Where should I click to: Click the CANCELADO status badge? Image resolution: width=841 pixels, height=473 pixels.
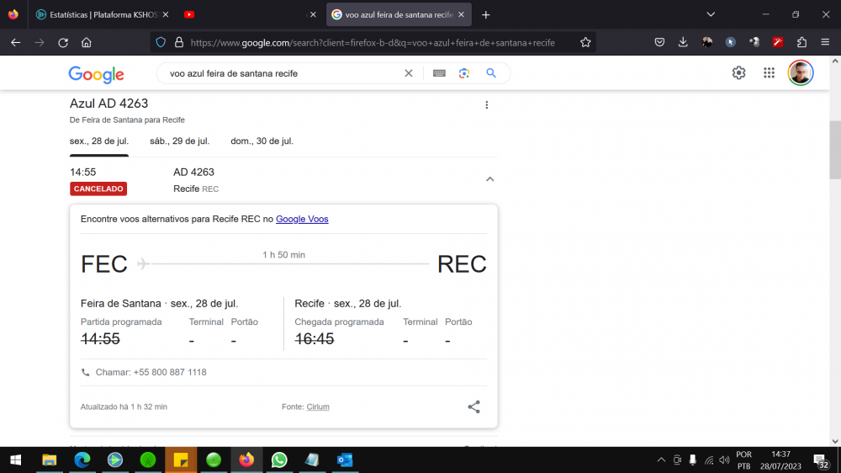[98, 189]
